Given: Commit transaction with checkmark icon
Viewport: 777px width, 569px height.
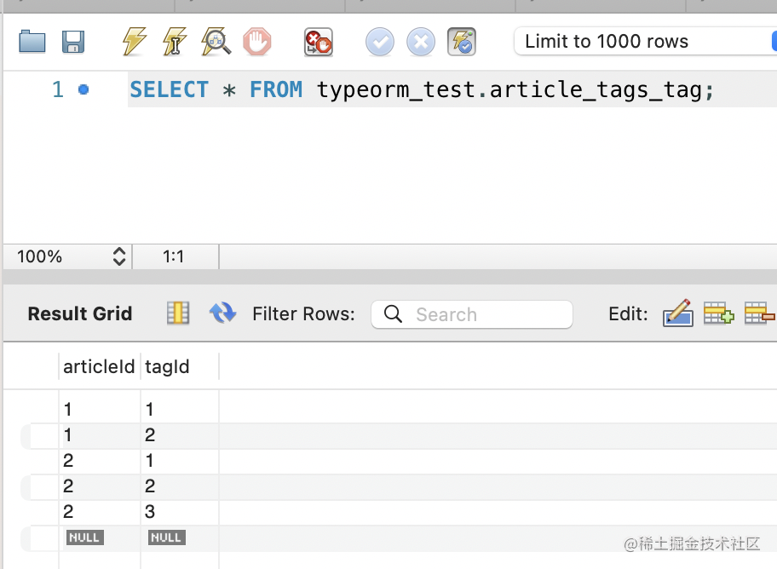Looking at the screenshot, I should point(380,42).
